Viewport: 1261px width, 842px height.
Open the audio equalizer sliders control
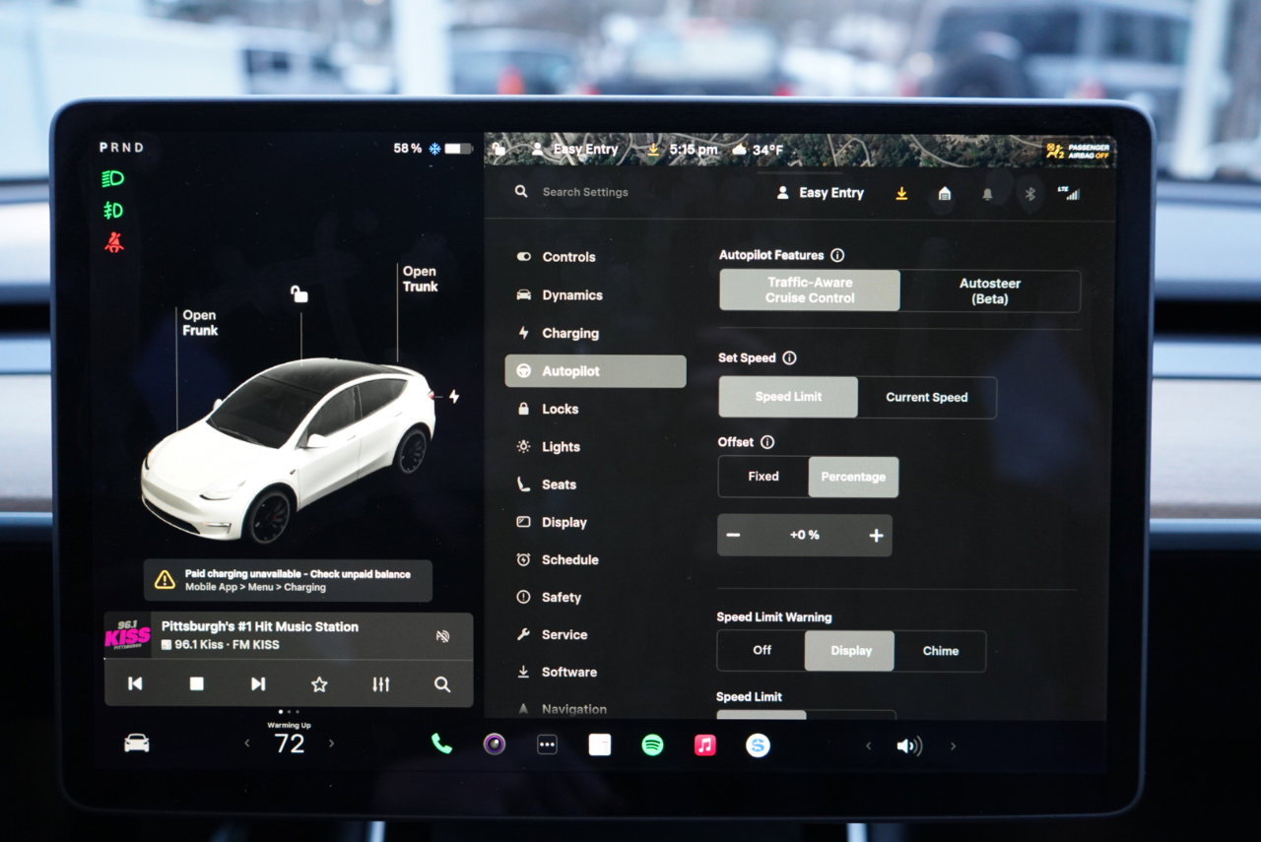click(381, 683)
